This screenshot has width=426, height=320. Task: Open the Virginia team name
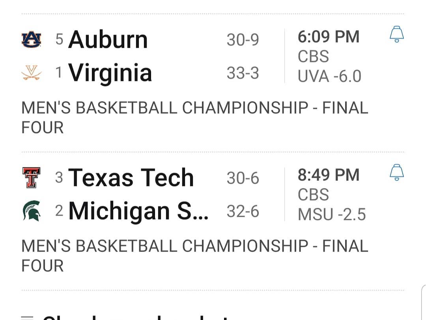(x=110, y=73)
